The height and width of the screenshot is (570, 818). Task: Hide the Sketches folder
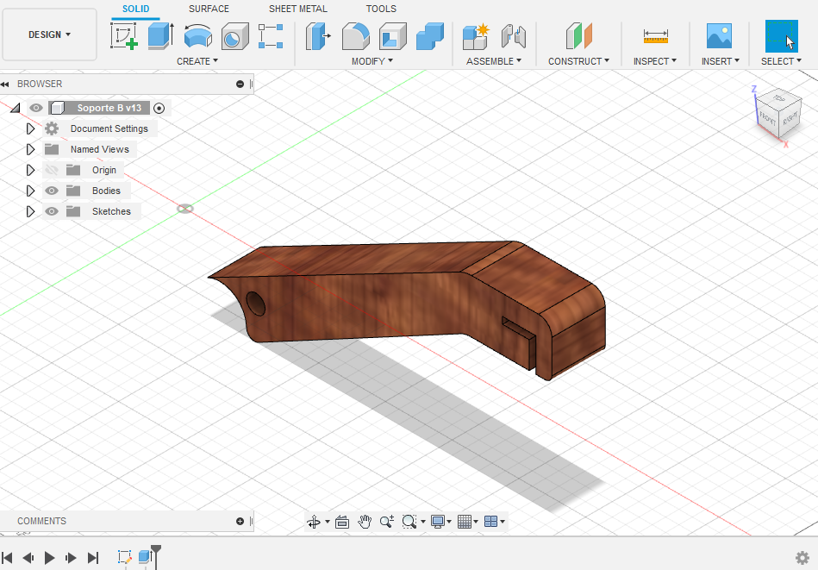[x=51, y=211]
